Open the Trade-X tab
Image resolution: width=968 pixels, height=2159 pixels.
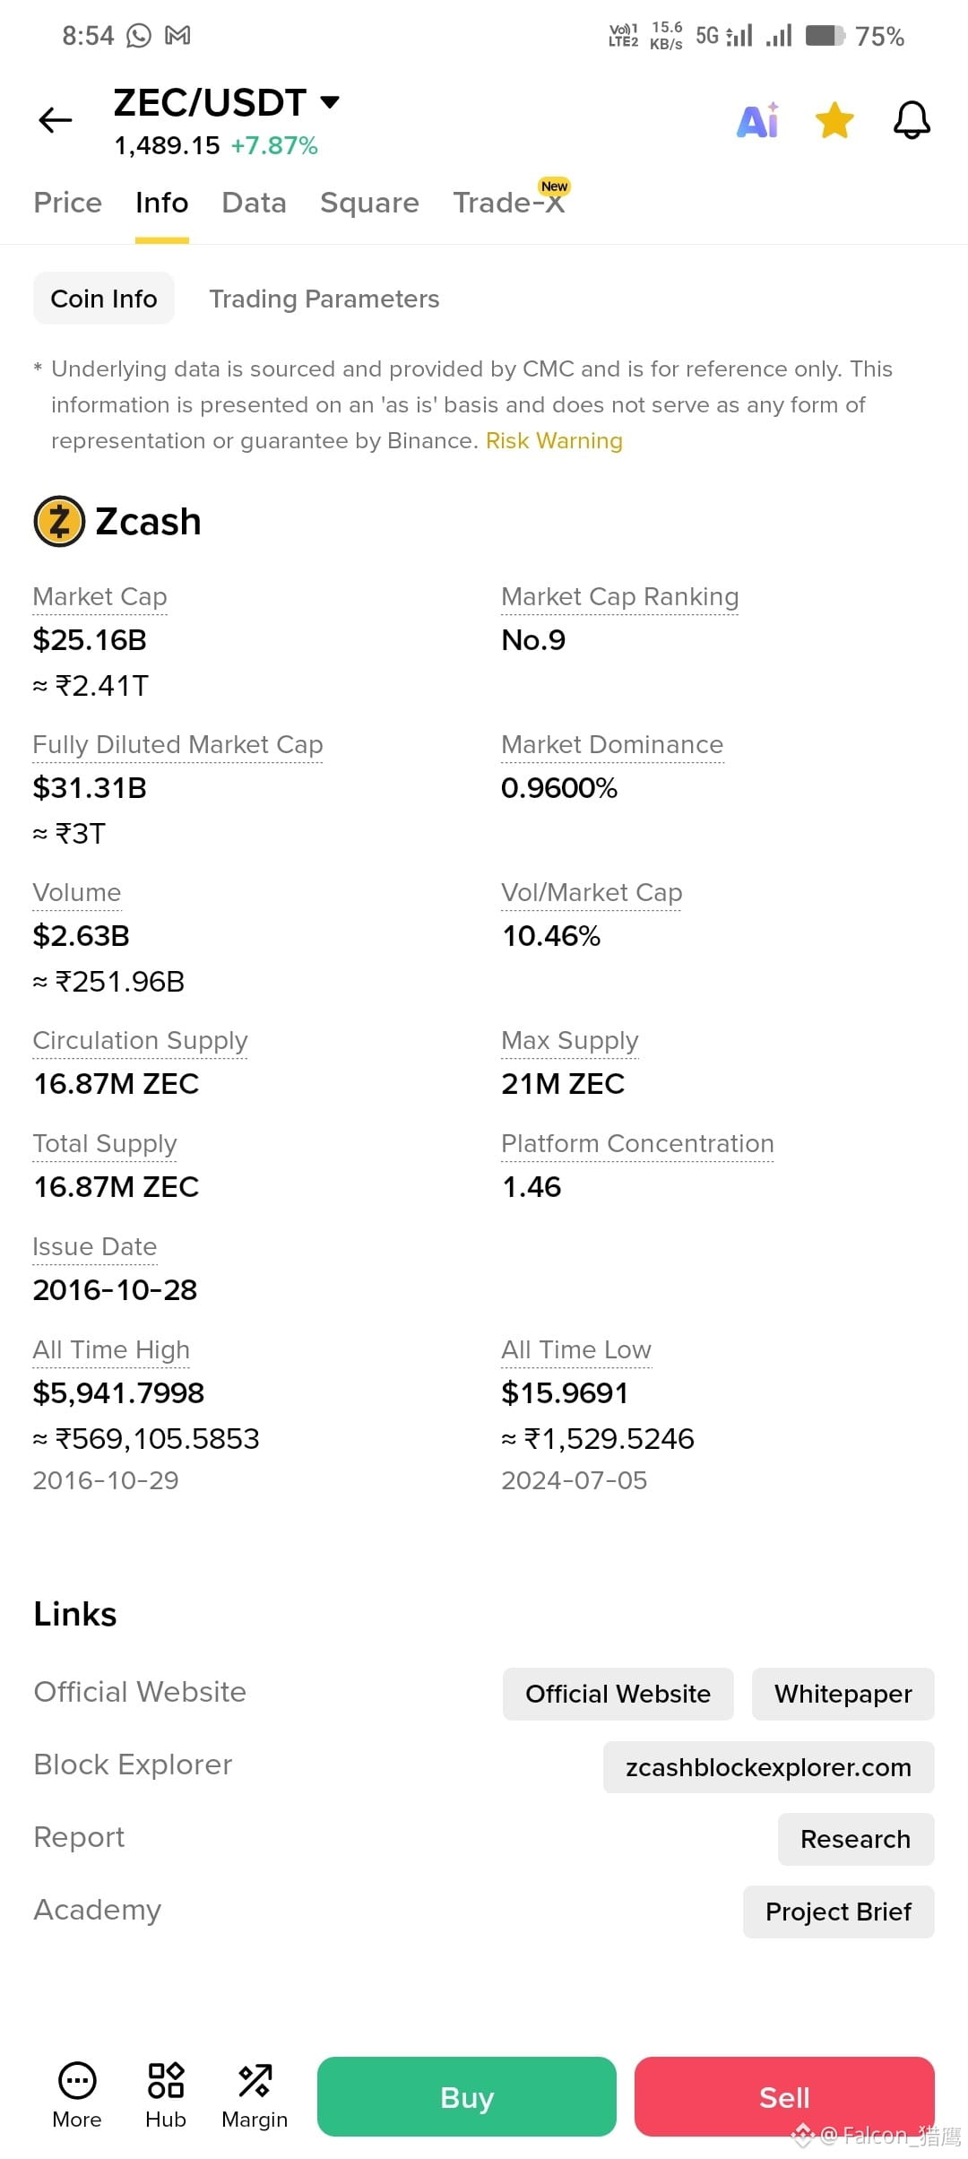509,203
